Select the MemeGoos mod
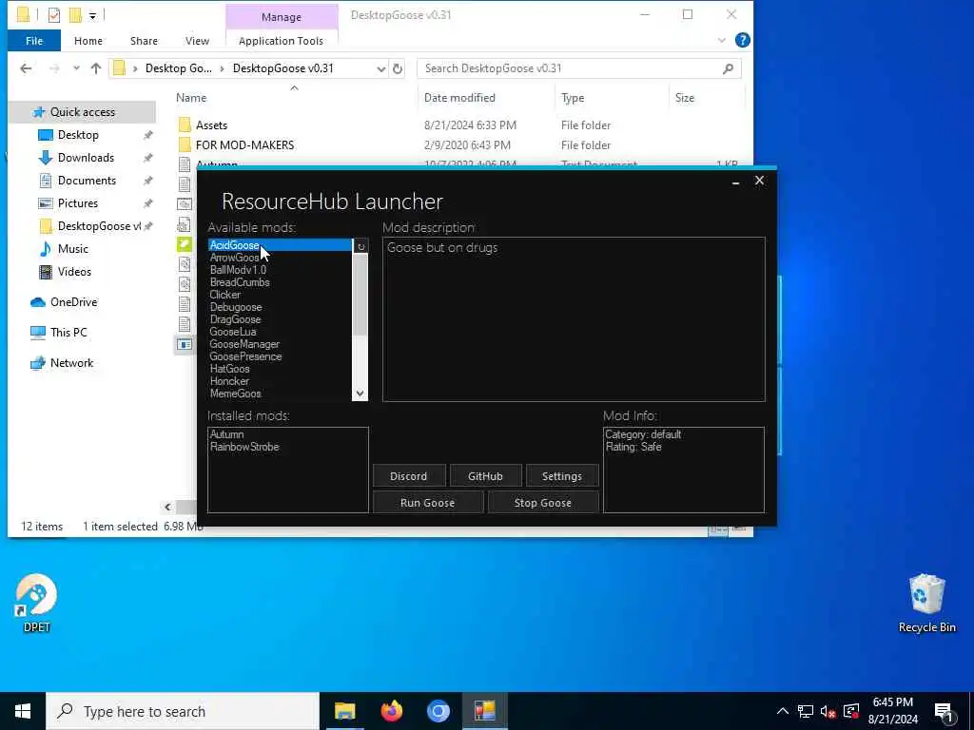This screenshot has height=730, width=974. 236,394
